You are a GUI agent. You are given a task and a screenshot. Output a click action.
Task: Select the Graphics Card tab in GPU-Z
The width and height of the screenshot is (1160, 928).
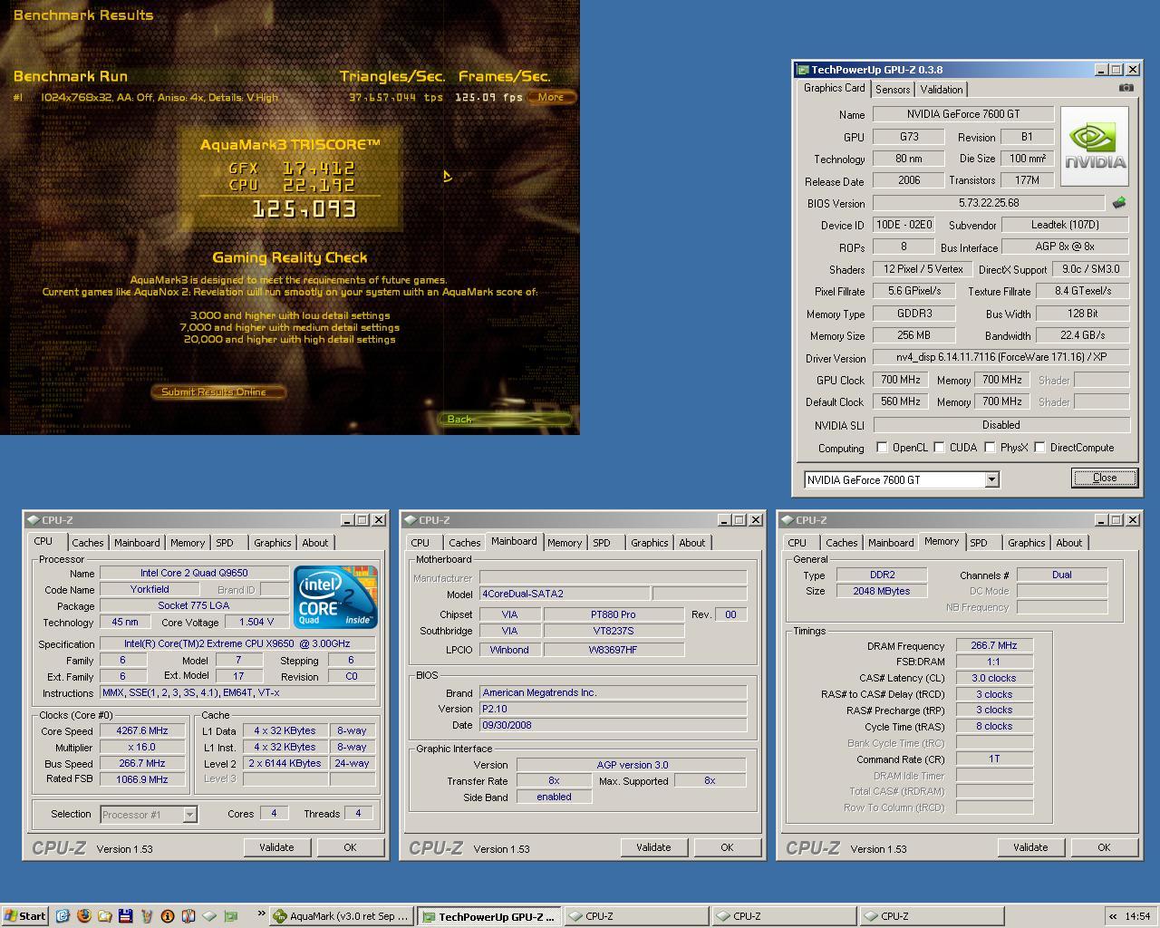pyautogui.click(x=835, y=88)
